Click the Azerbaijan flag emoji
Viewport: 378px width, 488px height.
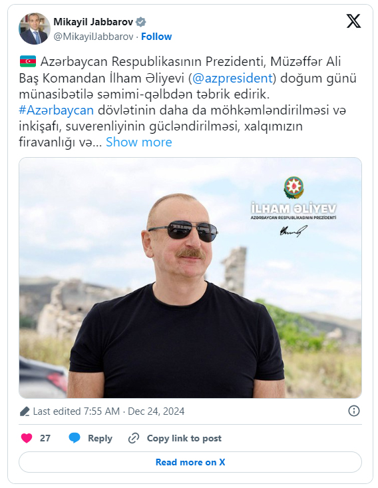[x=28, y=62]
